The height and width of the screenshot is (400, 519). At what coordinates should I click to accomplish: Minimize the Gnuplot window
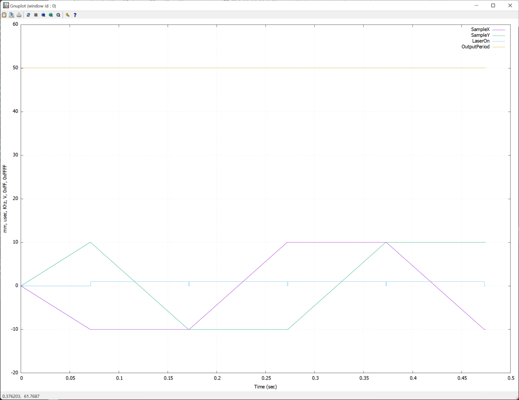point(476,6)
